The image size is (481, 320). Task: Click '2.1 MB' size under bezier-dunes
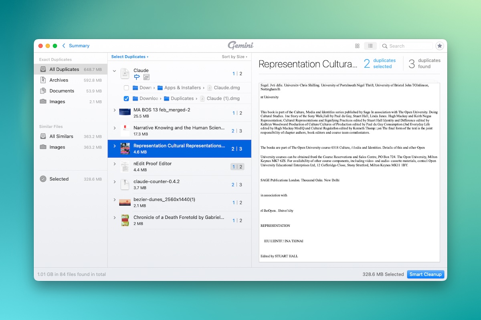tap(140, 206)
